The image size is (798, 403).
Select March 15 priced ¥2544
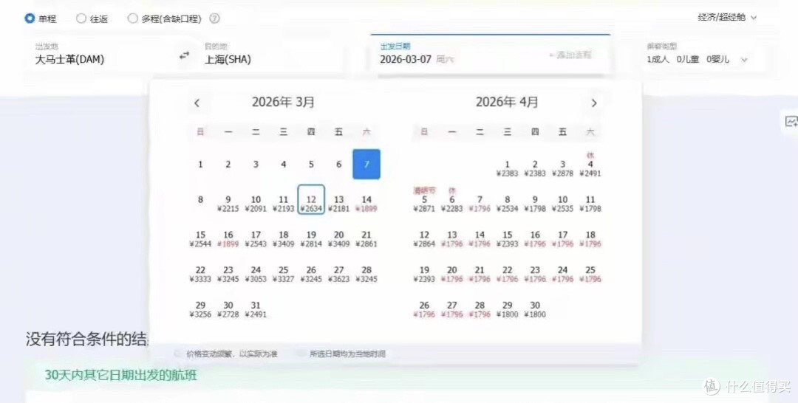coord(200,238)
